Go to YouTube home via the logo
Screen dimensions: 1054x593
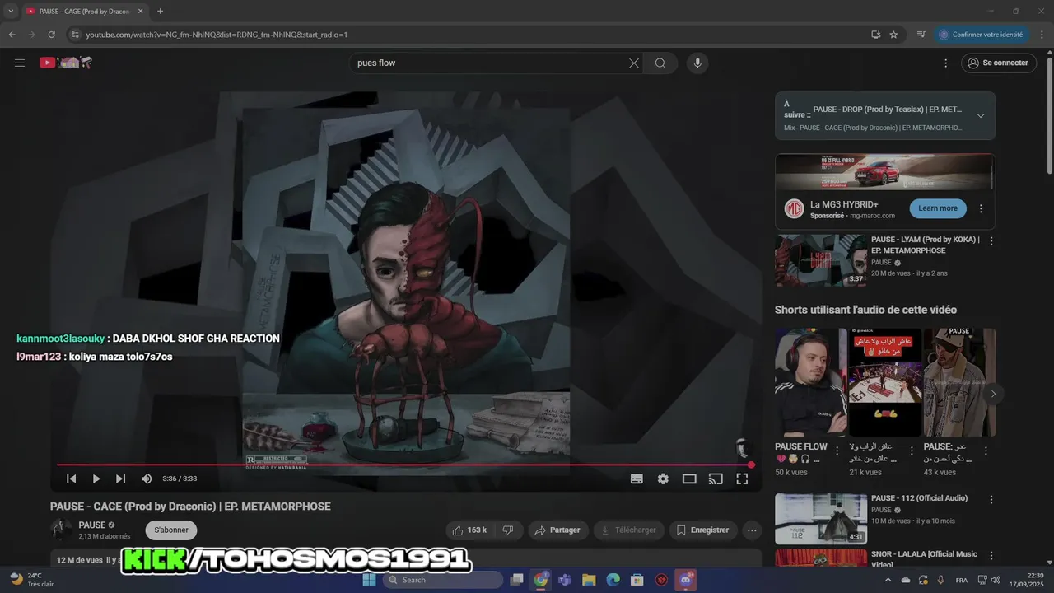tap(65, 63)
